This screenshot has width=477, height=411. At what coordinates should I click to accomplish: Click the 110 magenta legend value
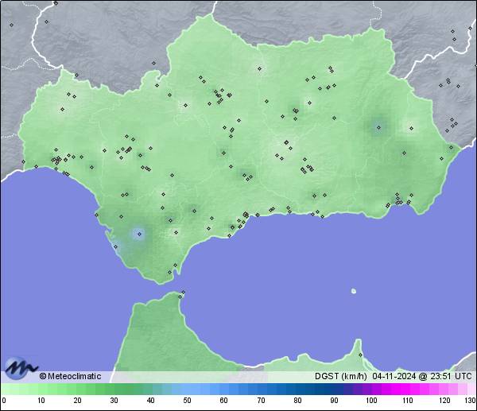click(x=407, y=401)
